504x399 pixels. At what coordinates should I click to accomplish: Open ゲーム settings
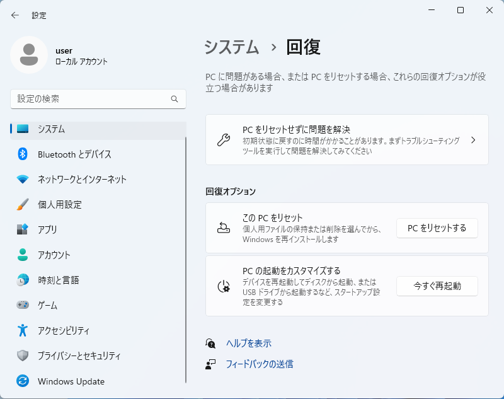(98, 305)
